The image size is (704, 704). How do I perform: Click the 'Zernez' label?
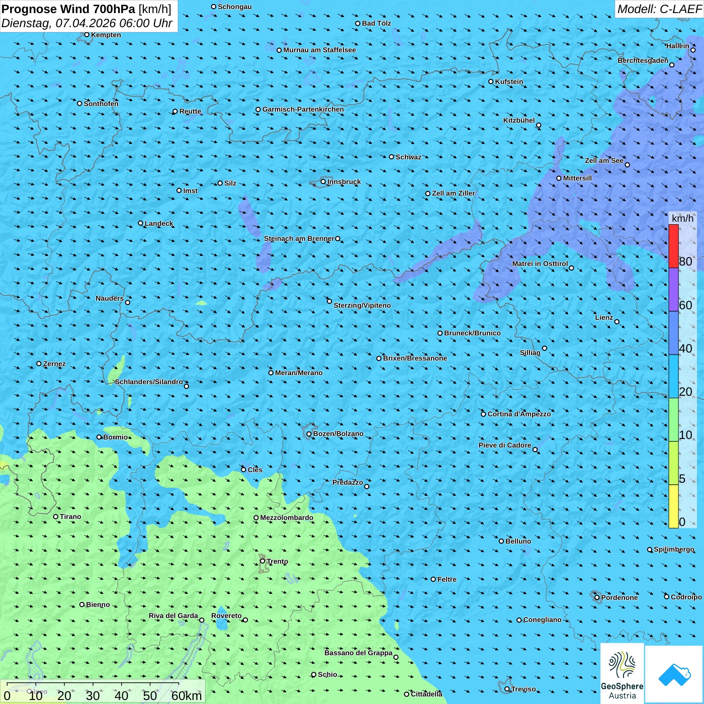[54, 364]
